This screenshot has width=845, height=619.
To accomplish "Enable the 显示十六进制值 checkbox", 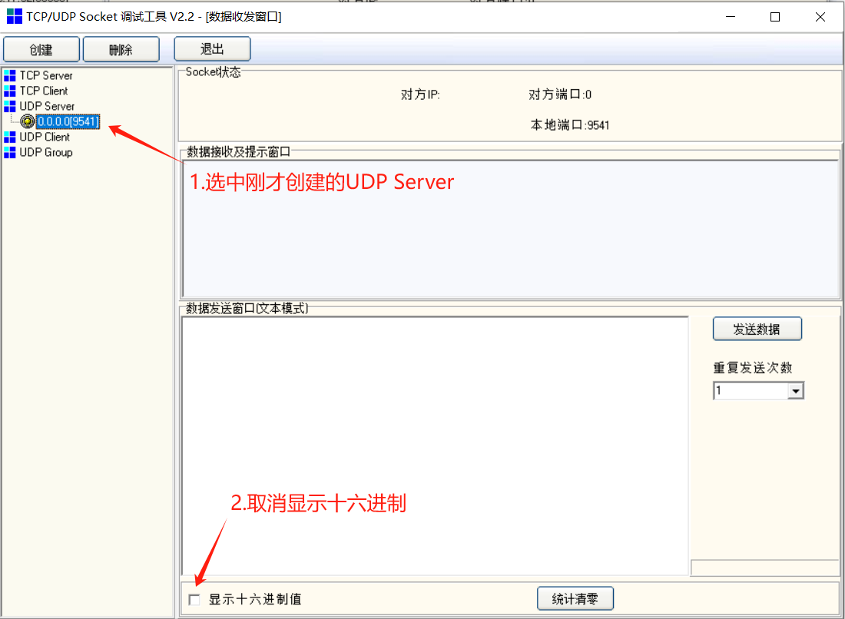I will click(x=194, y=599).
